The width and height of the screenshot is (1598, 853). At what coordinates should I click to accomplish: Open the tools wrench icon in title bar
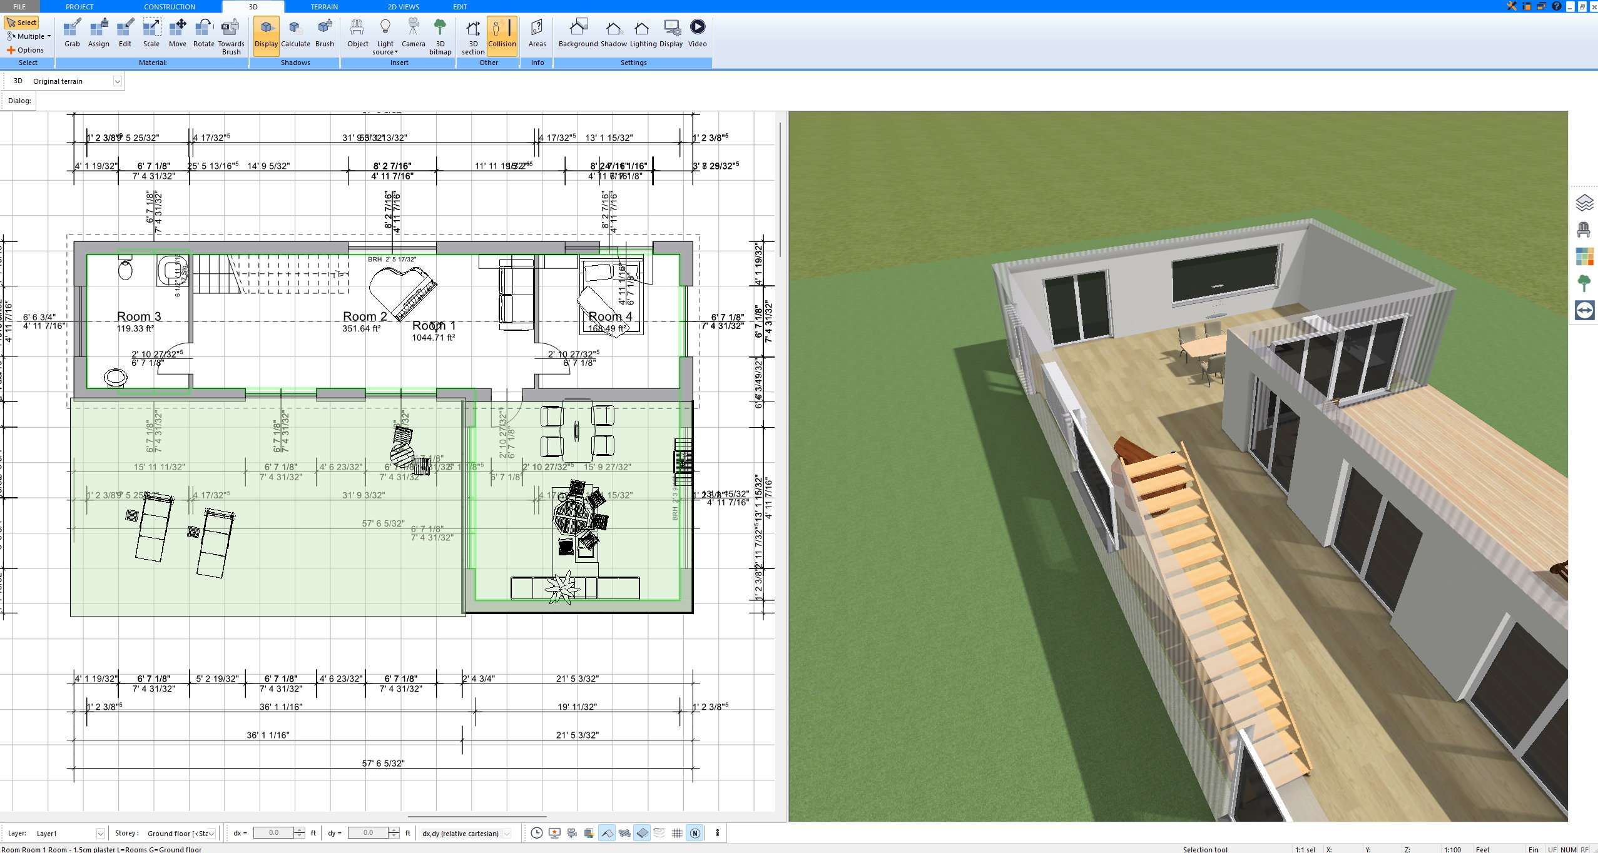point(1512,6)
